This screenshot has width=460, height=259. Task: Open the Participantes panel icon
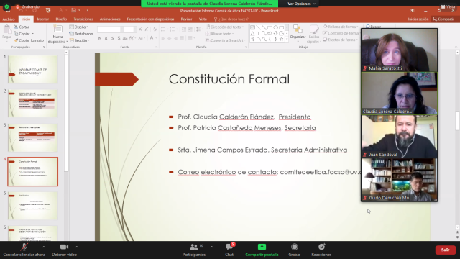[x=193, y=247]
